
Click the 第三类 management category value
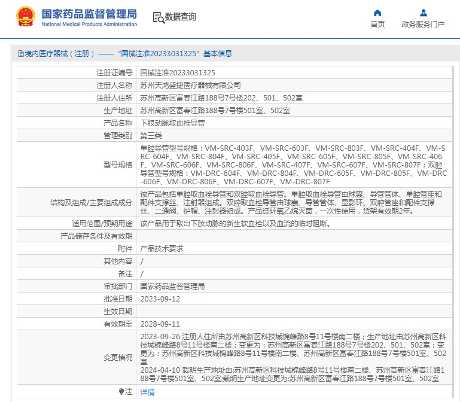[x=151, y=135]
